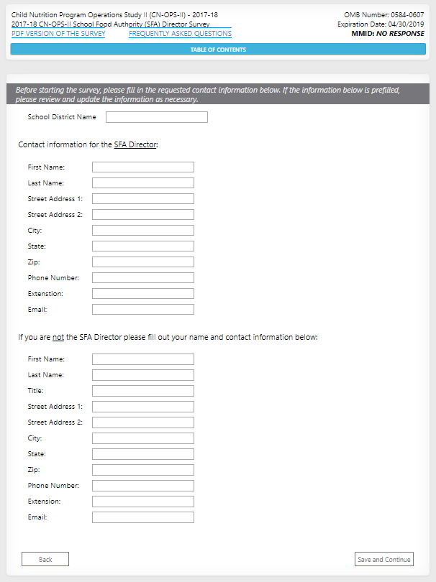Click the SFA Director Phone Number field
The height and width of the screenshot is (582, 436).
(x=143, y=278)
